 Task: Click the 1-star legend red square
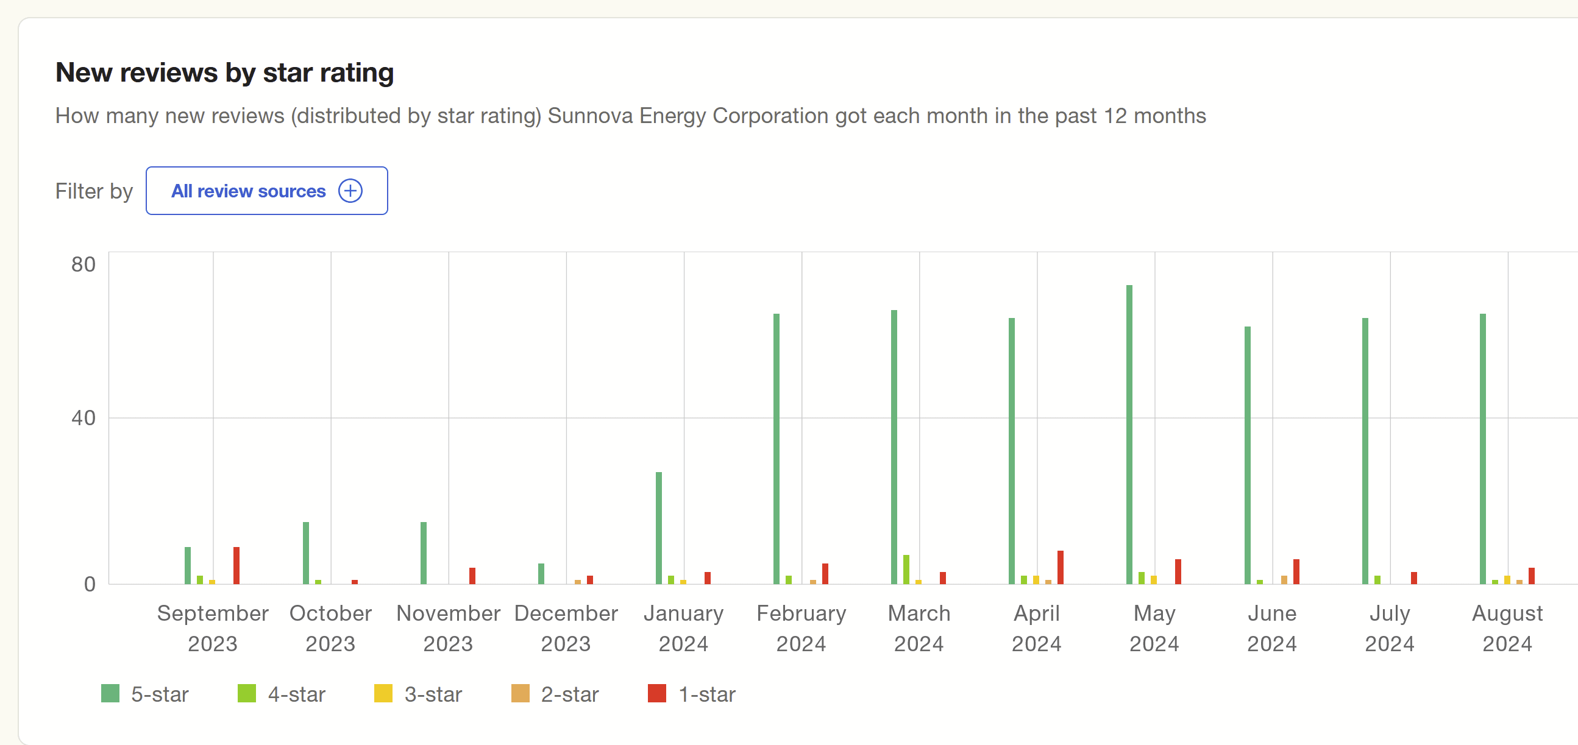point(656,694)
